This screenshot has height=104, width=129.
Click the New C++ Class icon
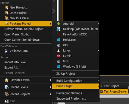tap(7, 18)
